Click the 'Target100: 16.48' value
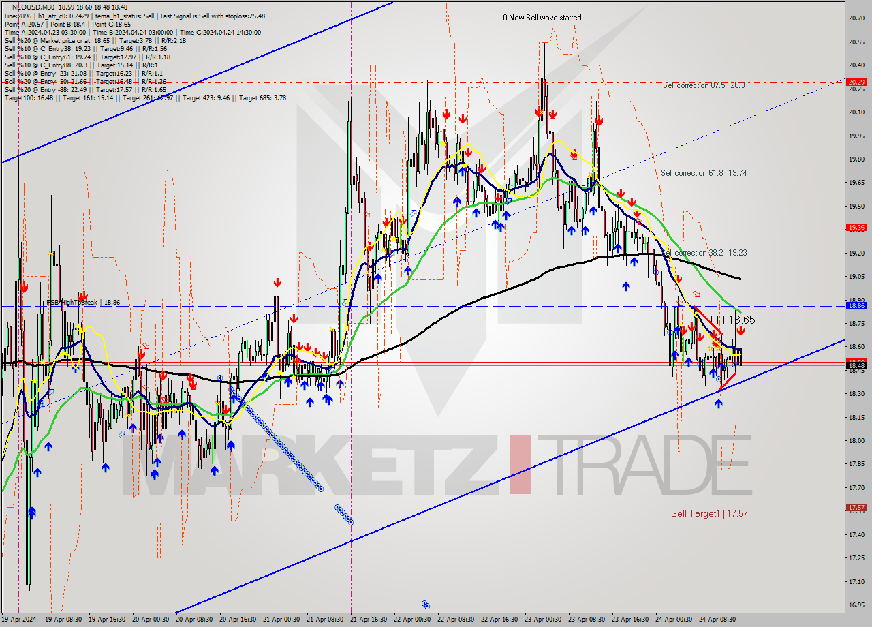 click(x=28, y=97)
